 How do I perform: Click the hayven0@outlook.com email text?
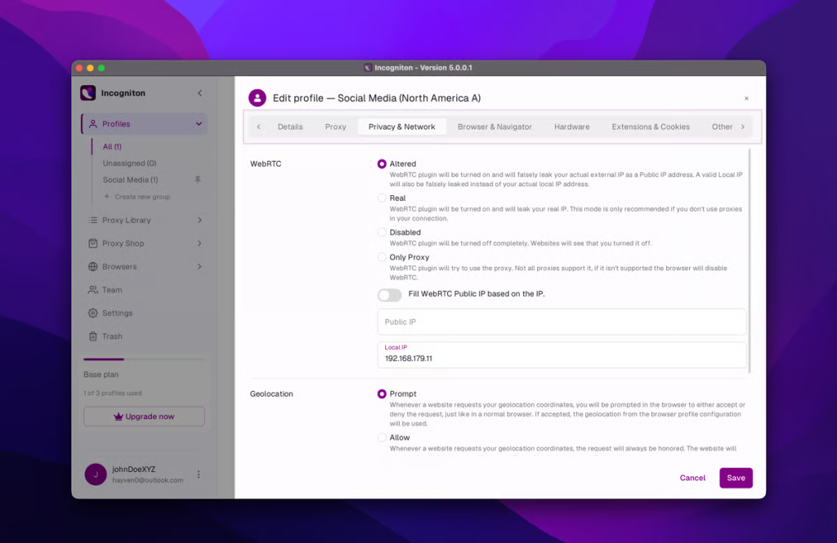(147, 480)
